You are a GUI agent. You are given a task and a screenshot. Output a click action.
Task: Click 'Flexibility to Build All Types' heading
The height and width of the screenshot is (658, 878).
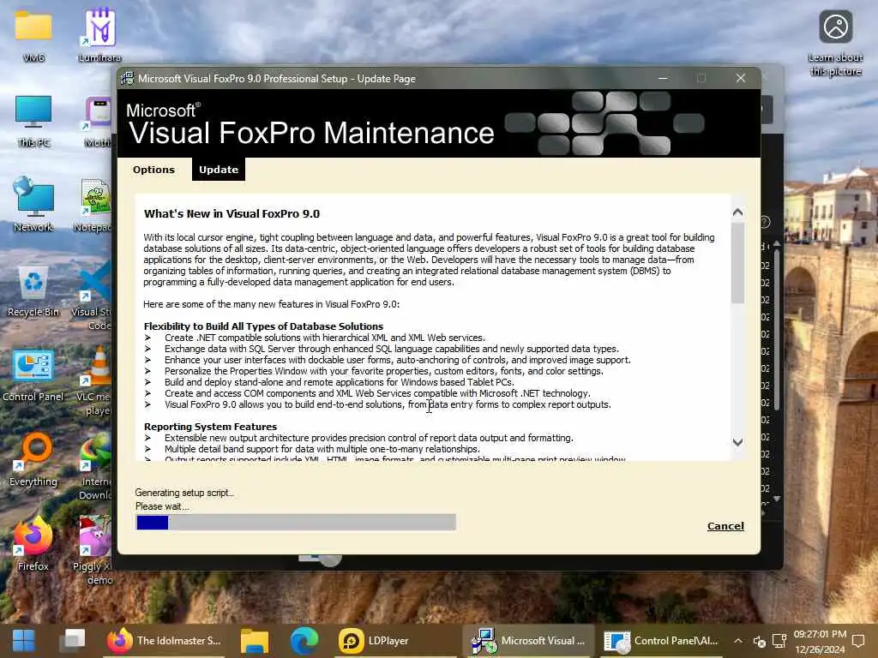click(x=263, y=326)
